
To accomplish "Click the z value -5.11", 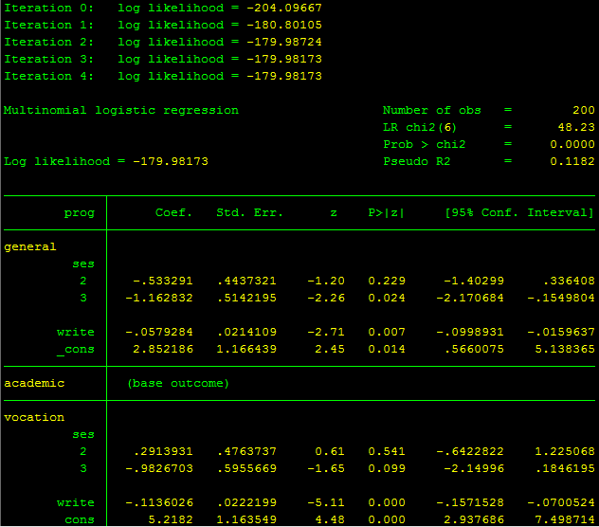I will click(326, 502).
